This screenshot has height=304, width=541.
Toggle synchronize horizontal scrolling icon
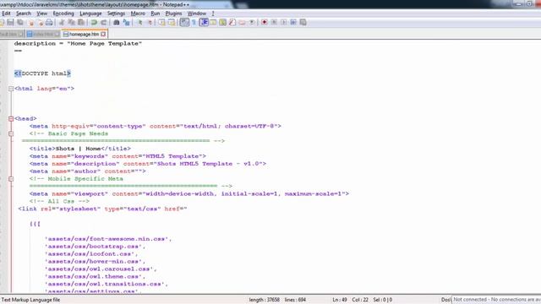(172, 23)
